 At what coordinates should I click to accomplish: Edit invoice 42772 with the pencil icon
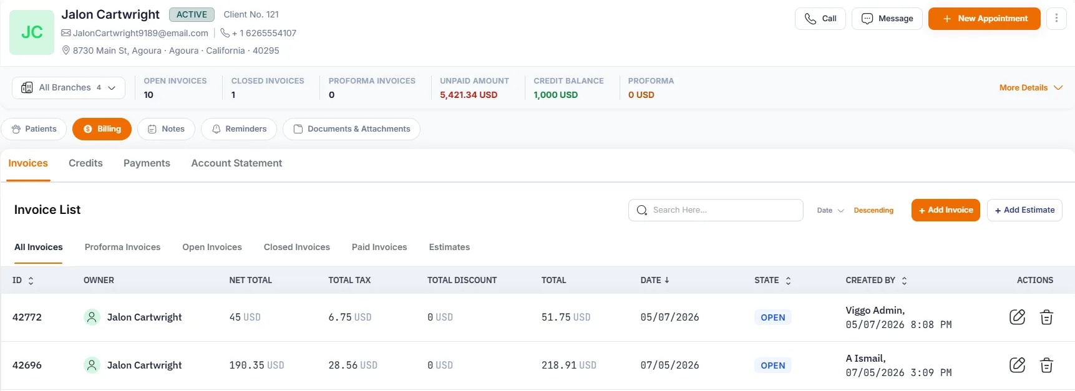pos(1017,317)
